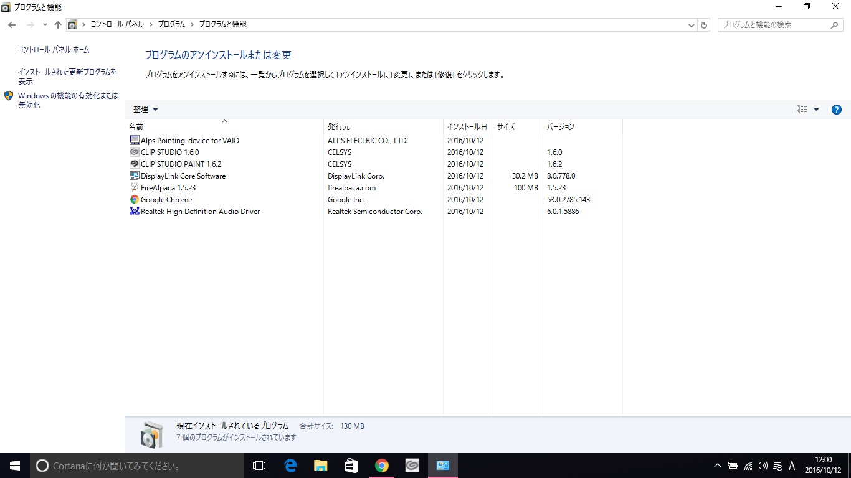Click the search magnifier icon
The height and width of the screenshot is (478, 851).
click(x=835, y=25)
